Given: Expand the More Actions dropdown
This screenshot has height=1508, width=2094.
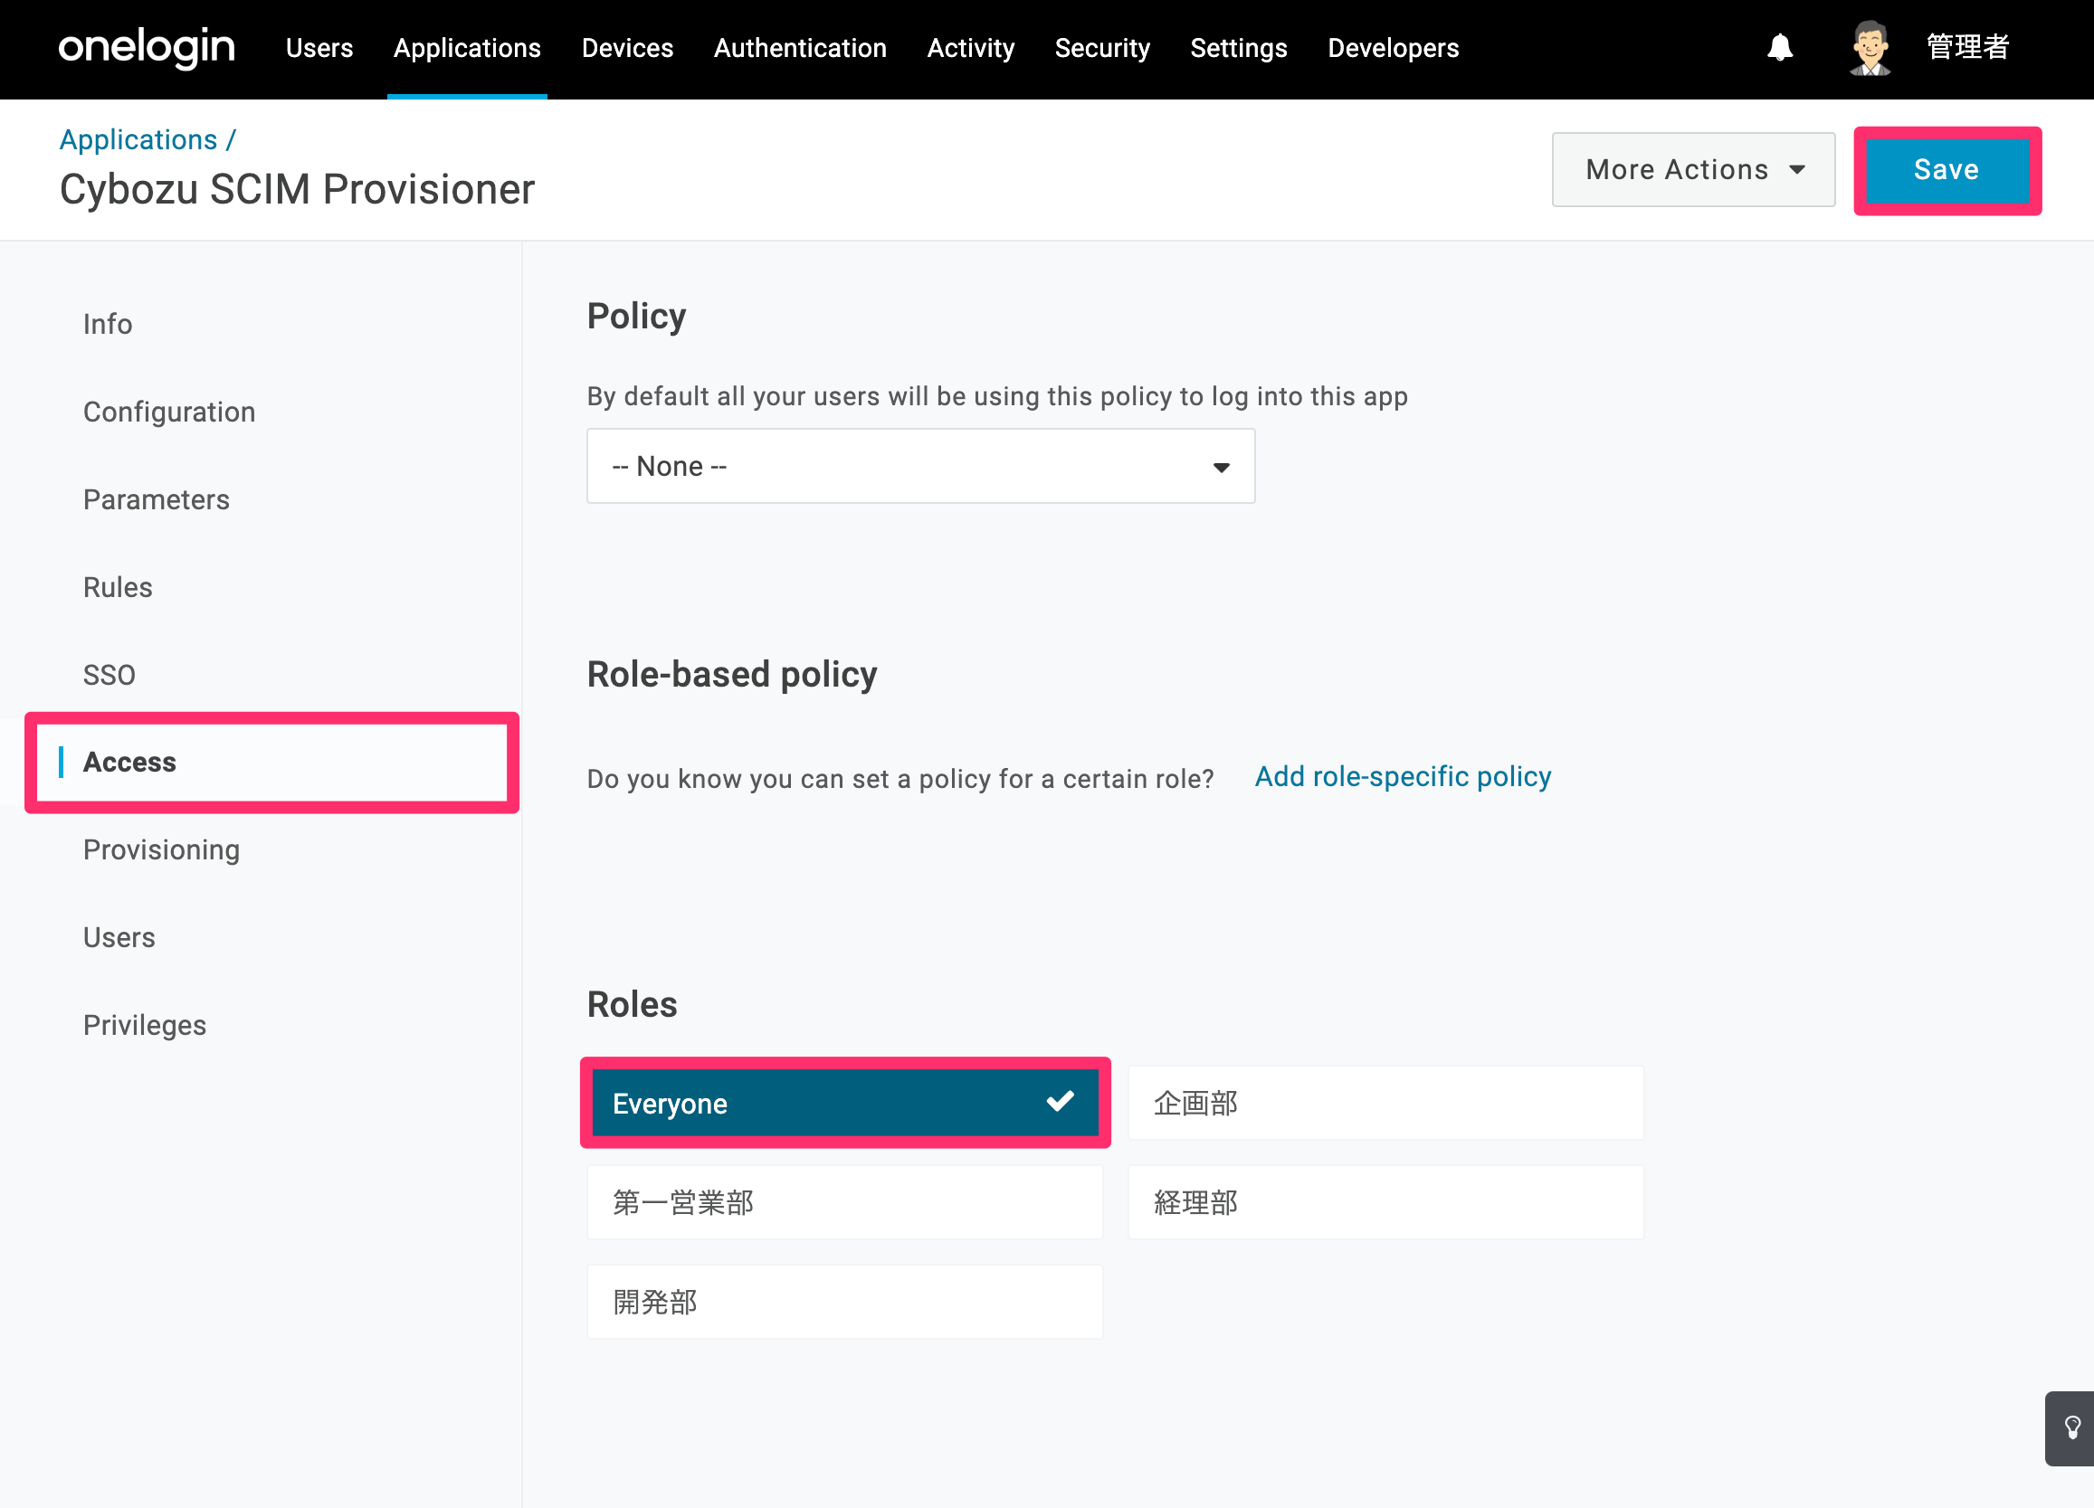Looking at the screenshot, I should (1693, 170).
